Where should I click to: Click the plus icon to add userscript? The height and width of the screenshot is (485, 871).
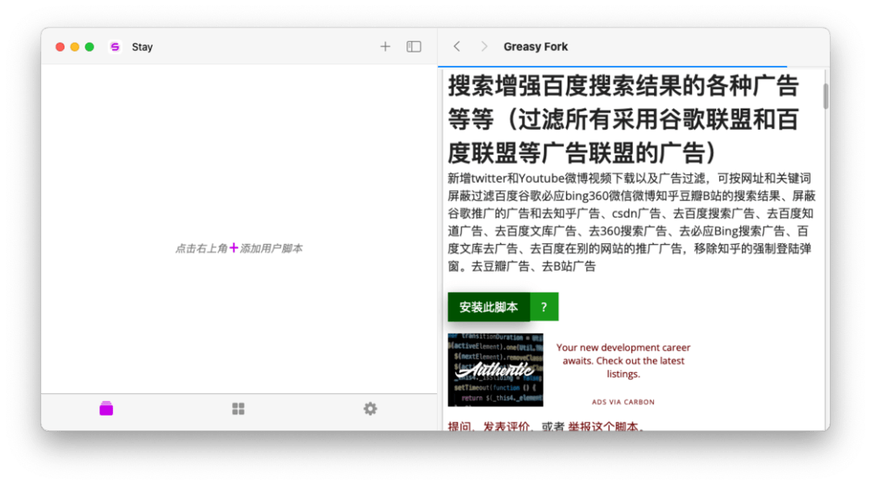[385, 47]
